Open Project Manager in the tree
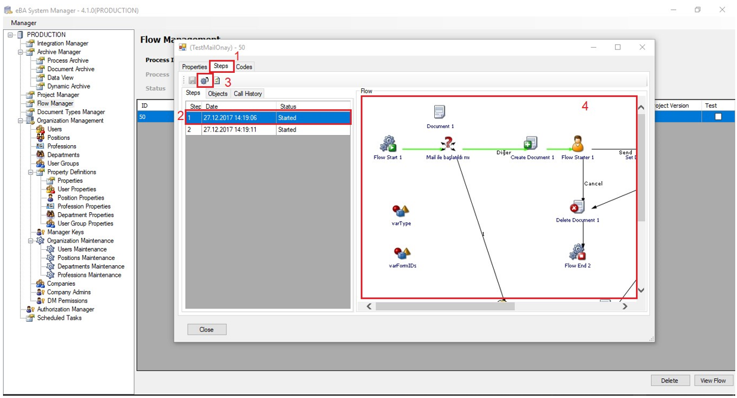 click(58, 95)
